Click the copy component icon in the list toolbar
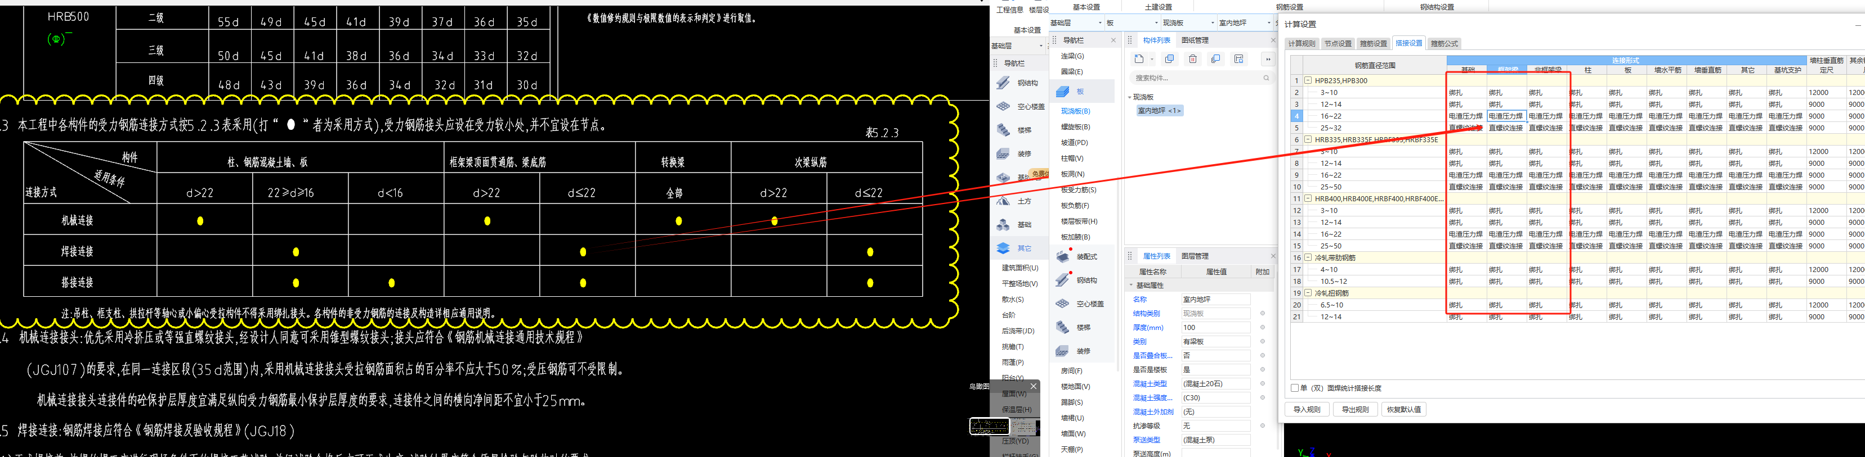Viewport: 1865px width, 457px height. 1169,59
